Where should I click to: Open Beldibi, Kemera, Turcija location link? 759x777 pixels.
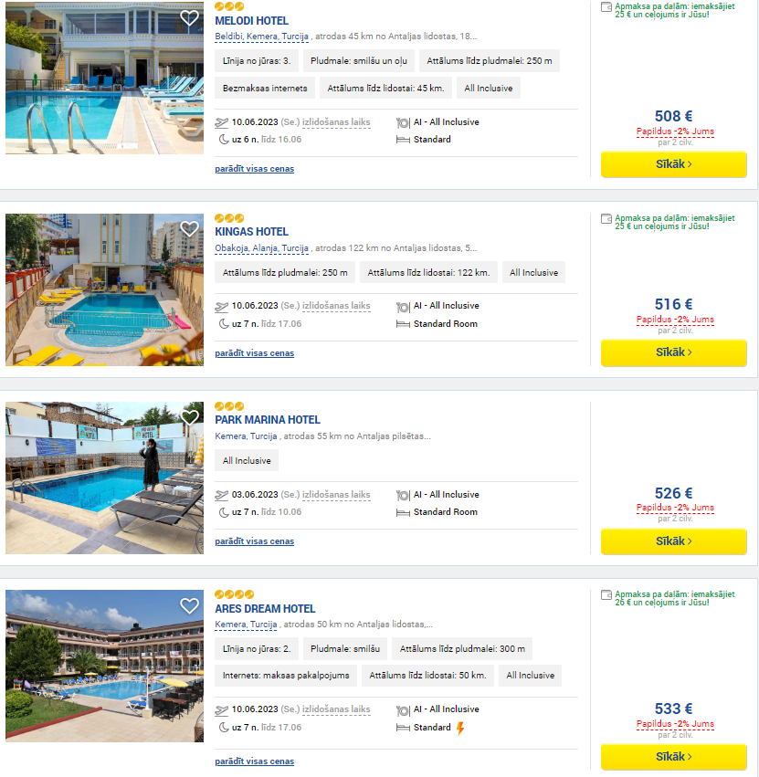coord(262,37)
